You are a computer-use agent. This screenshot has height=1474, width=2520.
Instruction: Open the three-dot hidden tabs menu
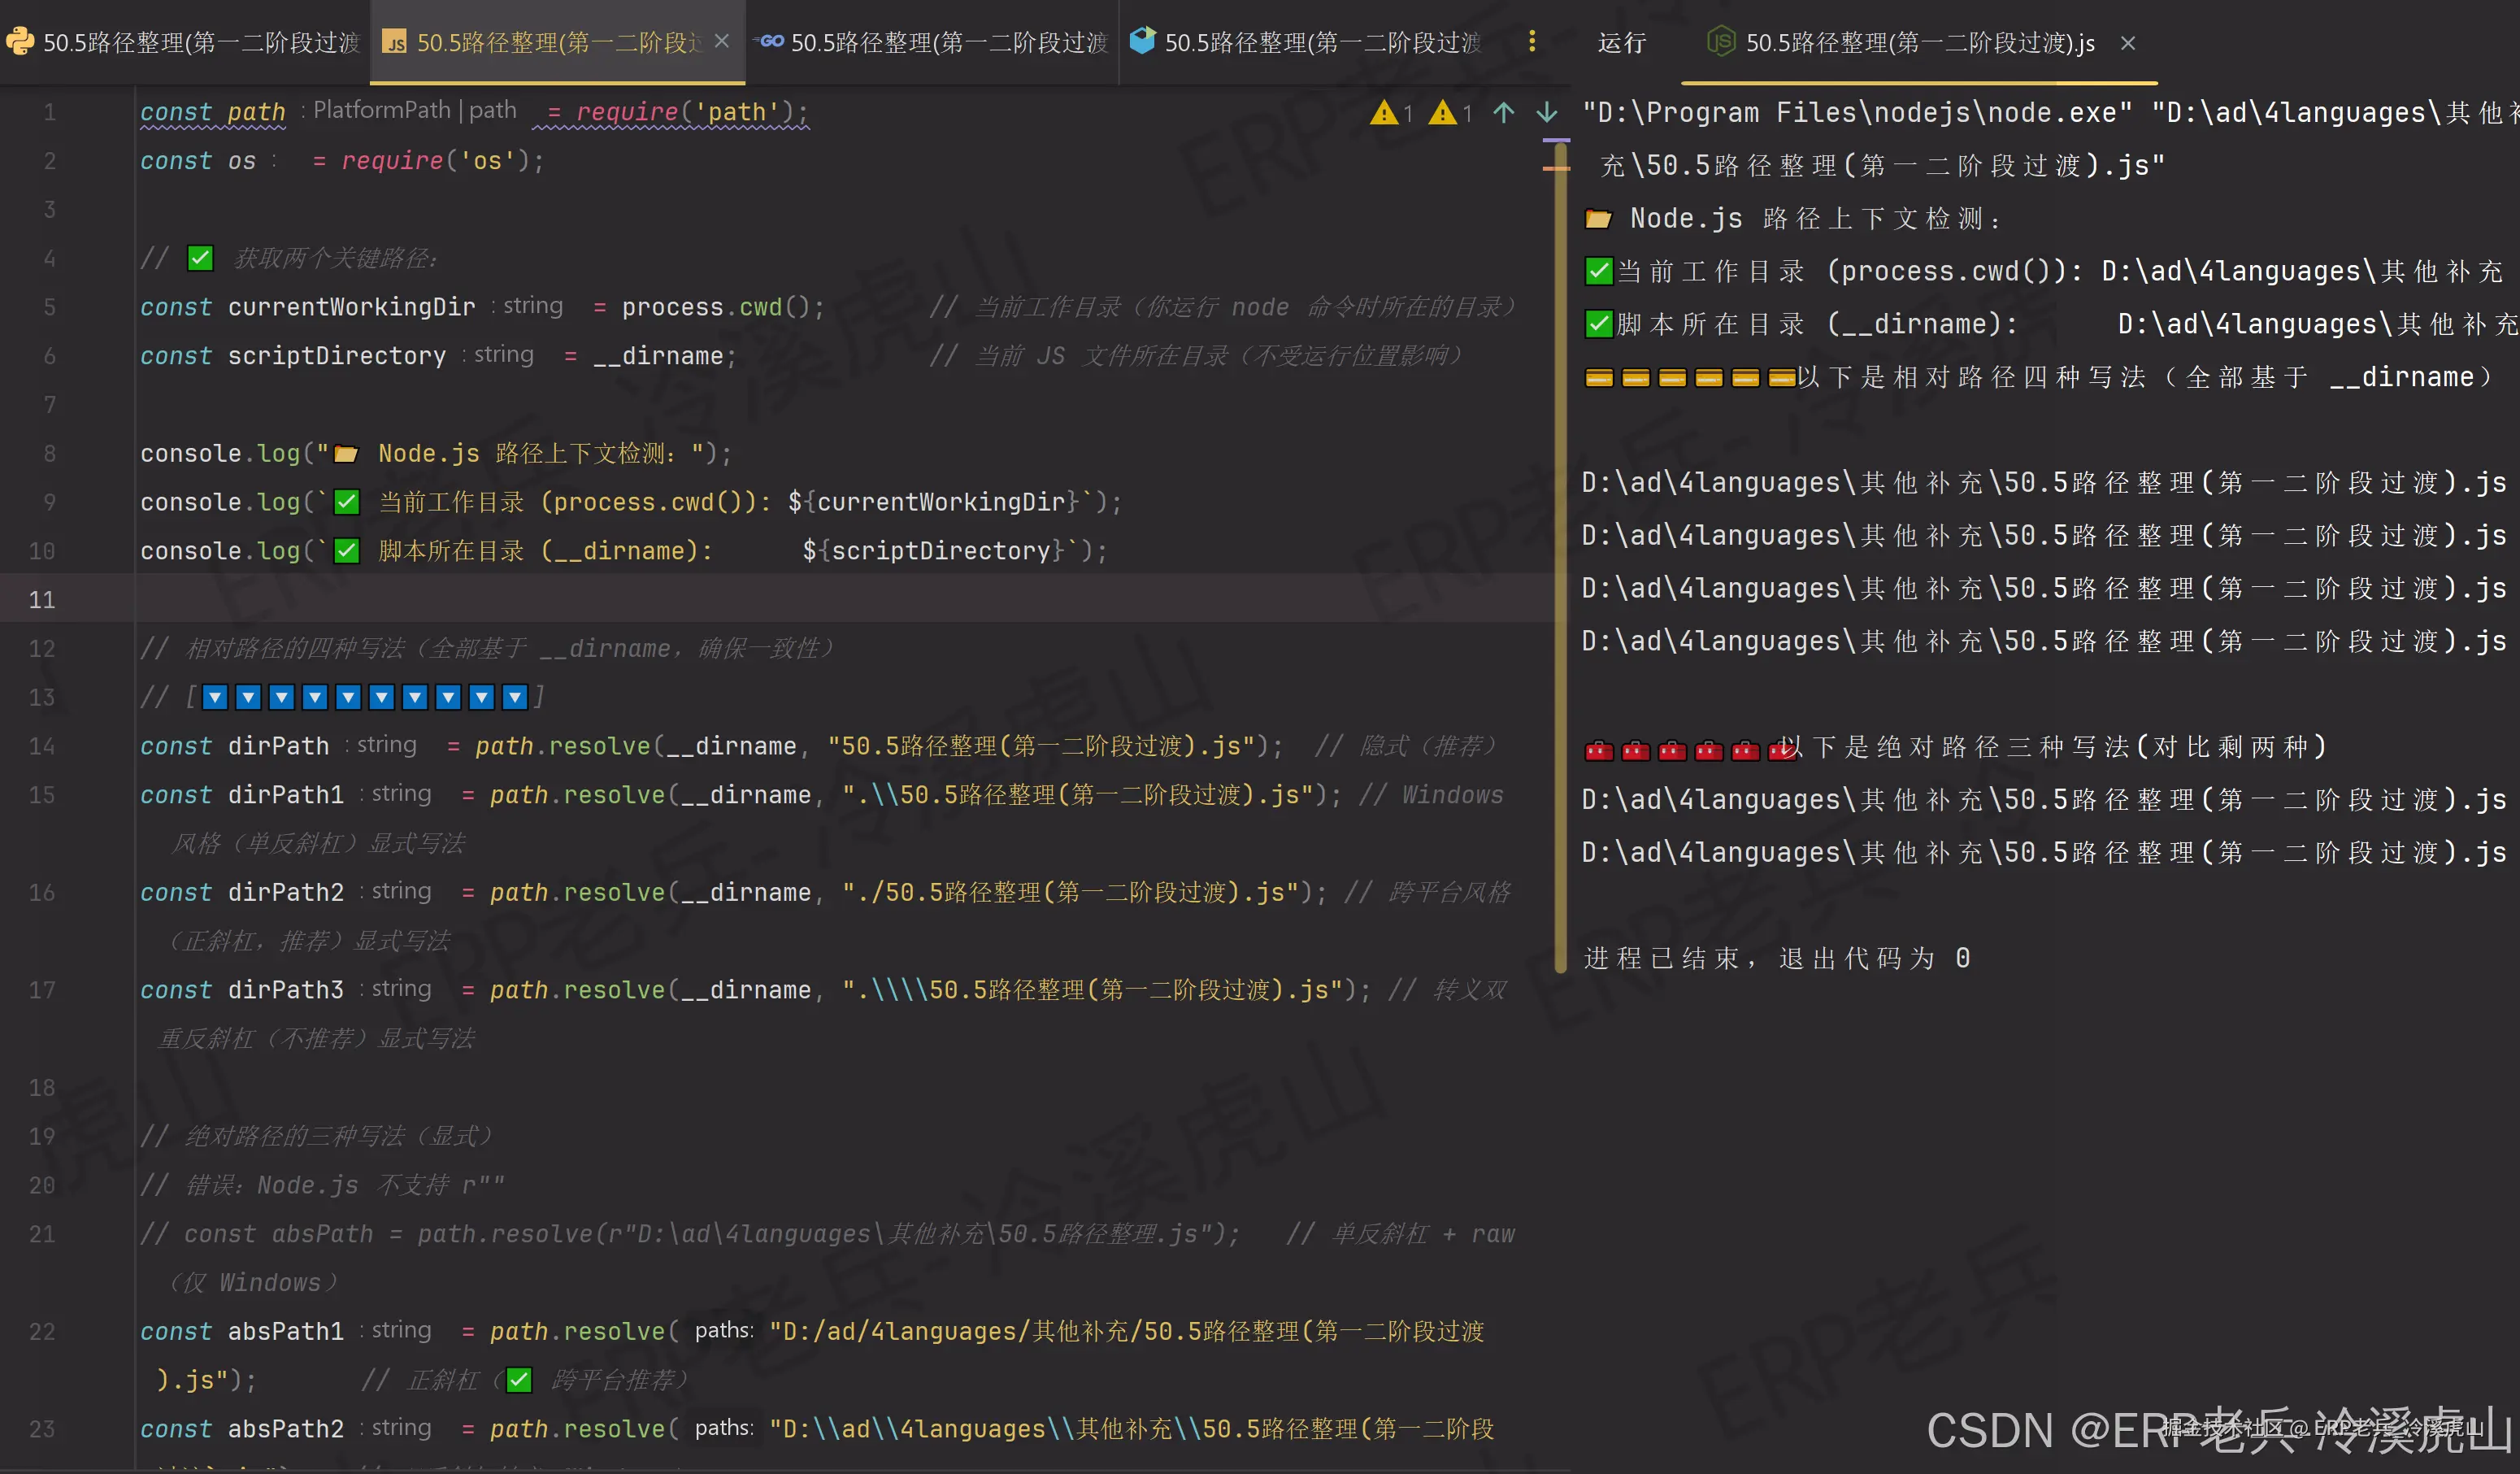coord(1531,41)
